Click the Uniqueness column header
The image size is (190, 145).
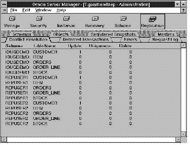[x=100, y=46]
